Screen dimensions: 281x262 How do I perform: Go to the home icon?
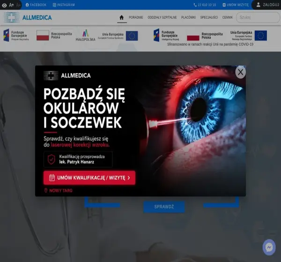[x=121, y=17]
